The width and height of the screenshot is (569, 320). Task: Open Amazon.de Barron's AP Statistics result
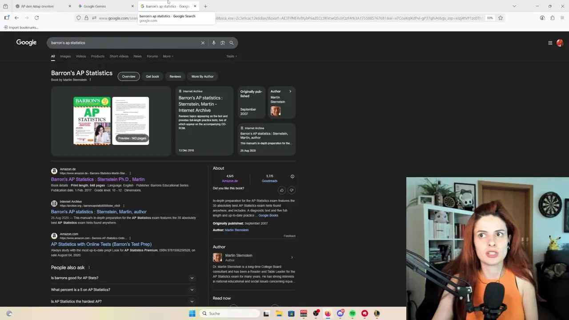[98, 179]
